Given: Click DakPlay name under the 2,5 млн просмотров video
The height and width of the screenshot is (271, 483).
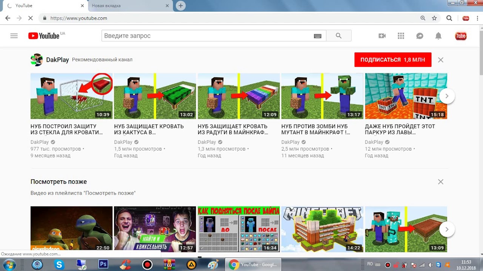Looking at the screenshot, I should point(291,142).
